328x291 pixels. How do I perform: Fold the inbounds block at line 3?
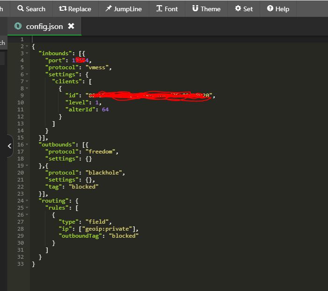click(27, 53)
